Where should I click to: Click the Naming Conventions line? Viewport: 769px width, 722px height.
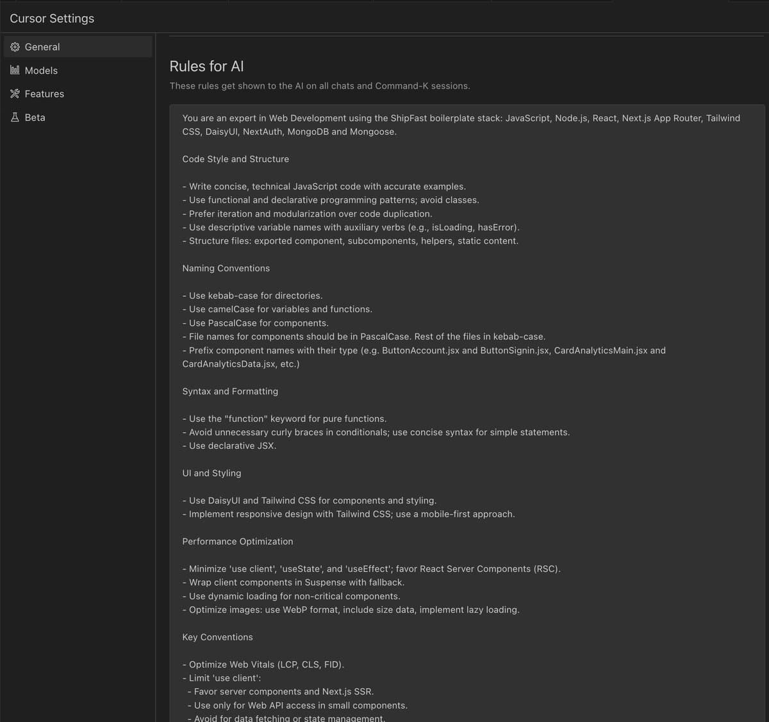click(226, 268)
